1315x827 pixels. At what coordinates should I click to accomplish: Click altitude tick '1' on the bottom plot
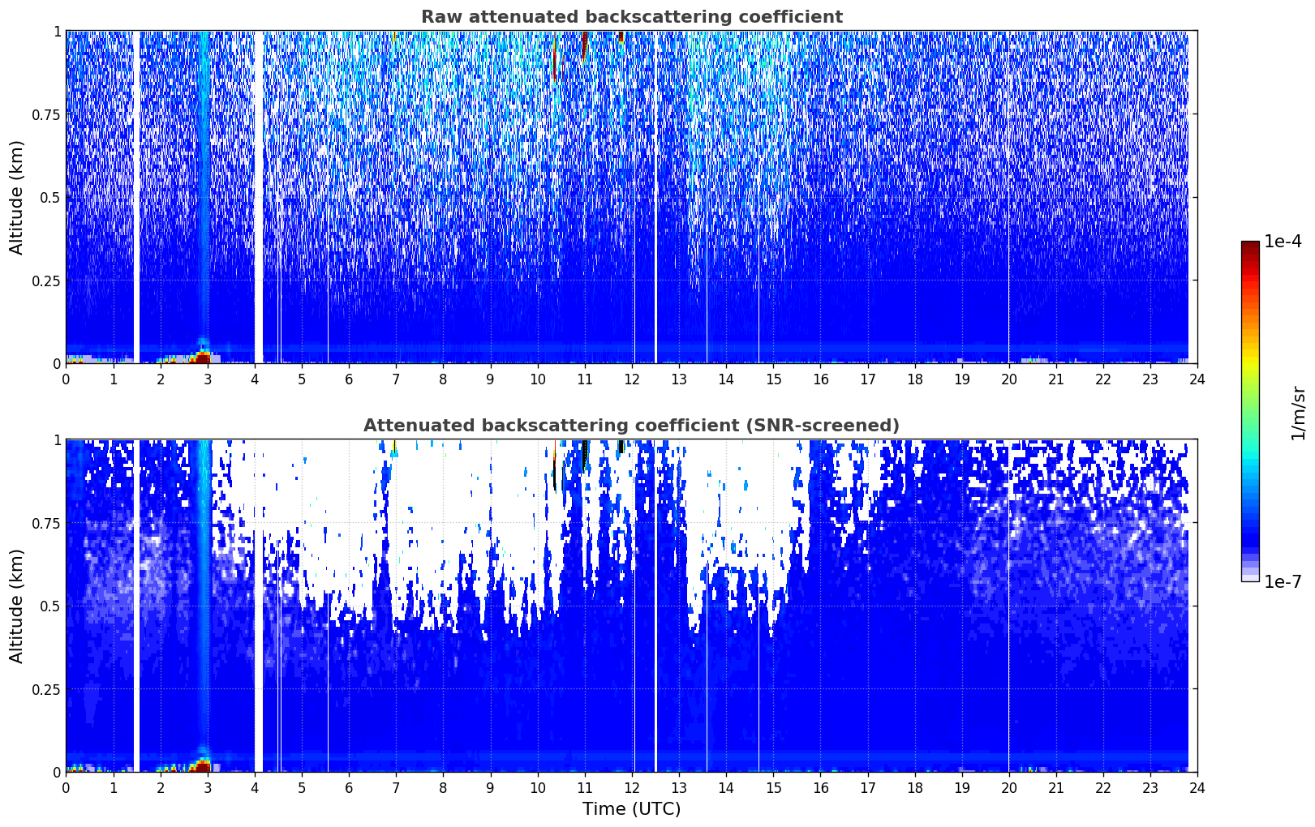(x=57, y=439)
